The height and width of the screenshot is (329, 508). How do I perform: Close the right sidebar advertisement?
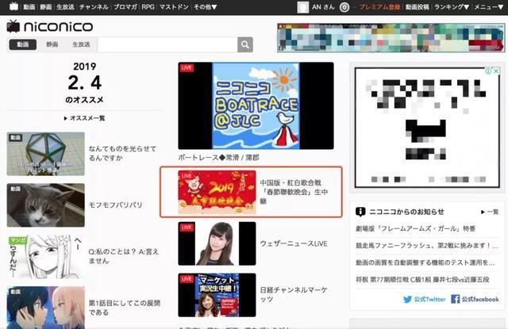[495, 71]
